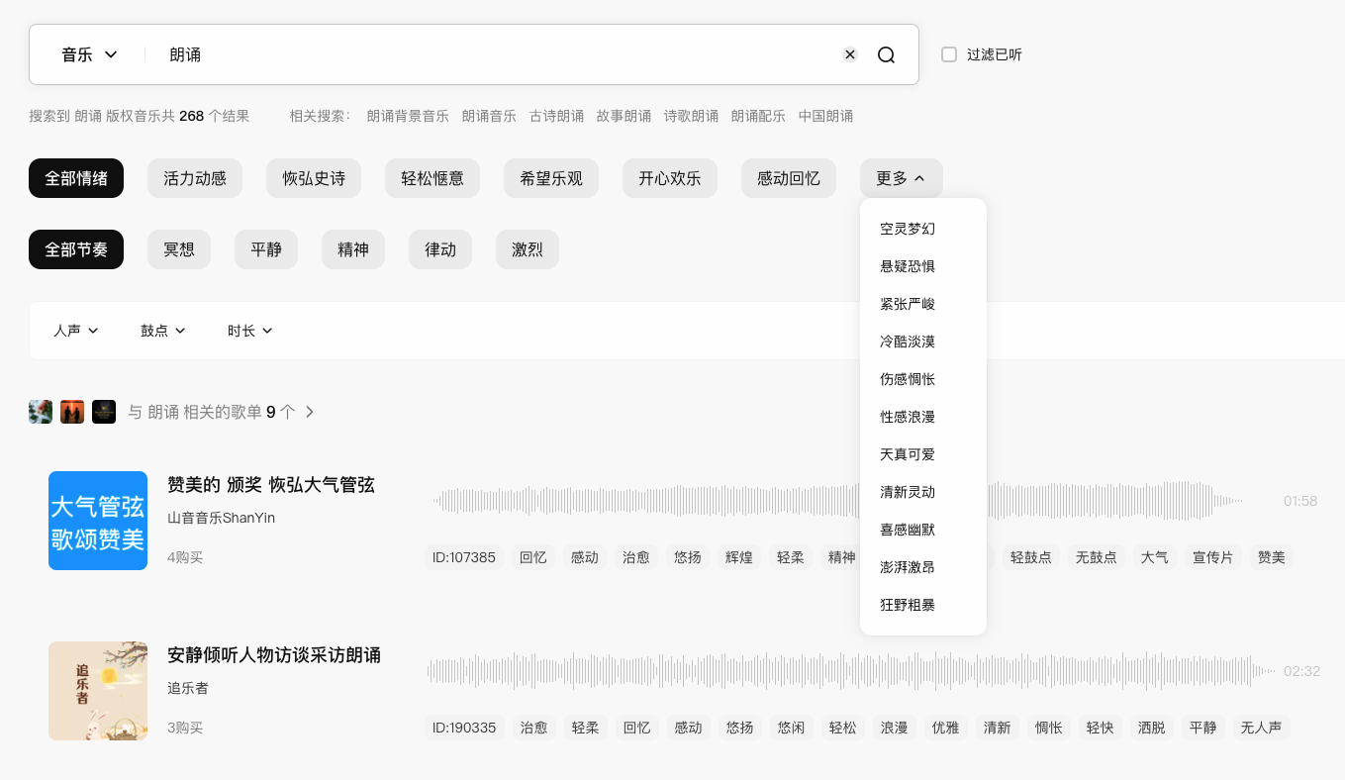Select 天真可爱 from the mood menu
Viewport: 1345px width, 780px height.
click(x=908, y=454)
